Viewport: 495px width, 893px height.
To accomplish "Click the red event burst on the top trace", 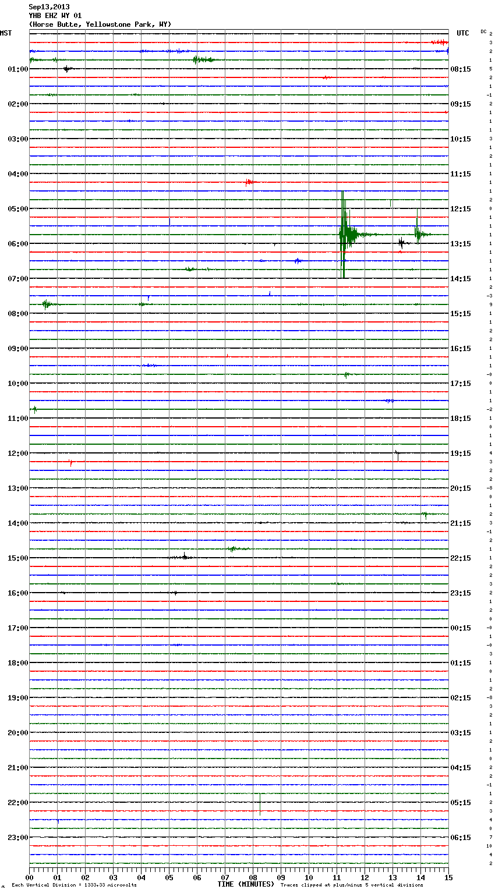I will [x=440, y=42].
